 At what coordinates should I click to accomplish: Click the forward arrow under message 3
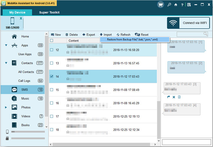(x=168, y=97)
